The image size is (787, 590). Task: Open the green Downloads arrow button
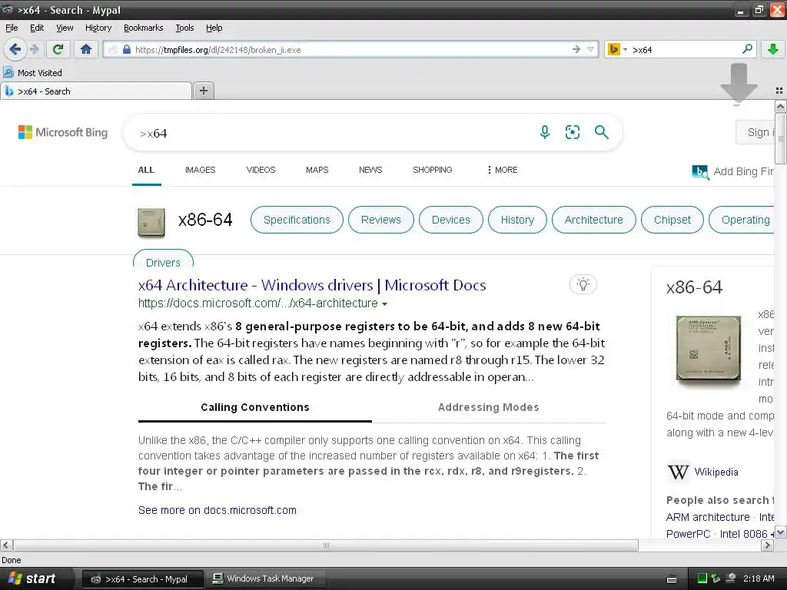[773, 49]
